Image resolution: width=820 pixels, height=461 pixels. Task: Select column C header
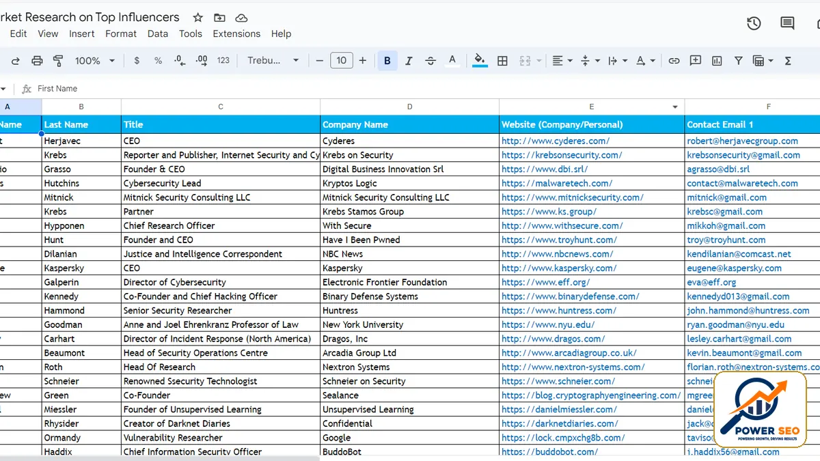click(x=221, y=107)
